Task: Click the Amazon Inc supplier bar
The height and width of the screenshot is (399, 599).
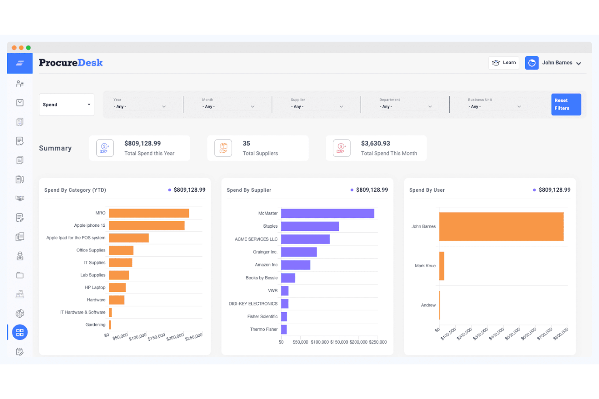Action: [x=296, y=265]
